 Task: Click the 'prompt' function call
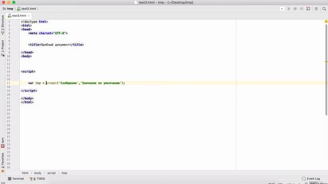[51, 83]
